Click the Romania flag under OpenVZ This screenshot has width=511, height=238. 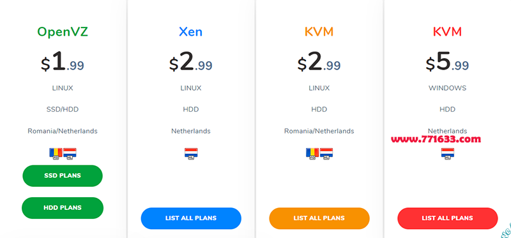pyautogui.click(x=56, y=154)
